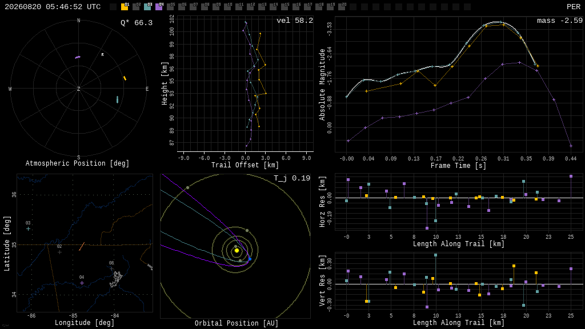
Task: Click the teal track on atmospheric polar plot
Action: pos(118,99)
